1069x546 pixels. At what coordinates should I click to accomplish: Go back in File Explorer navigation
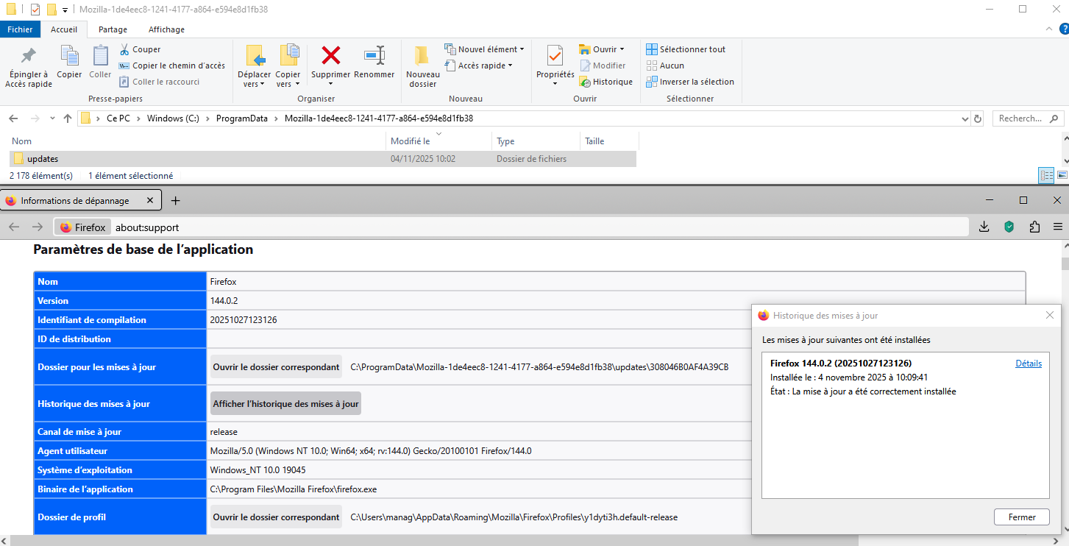[13, 118]
